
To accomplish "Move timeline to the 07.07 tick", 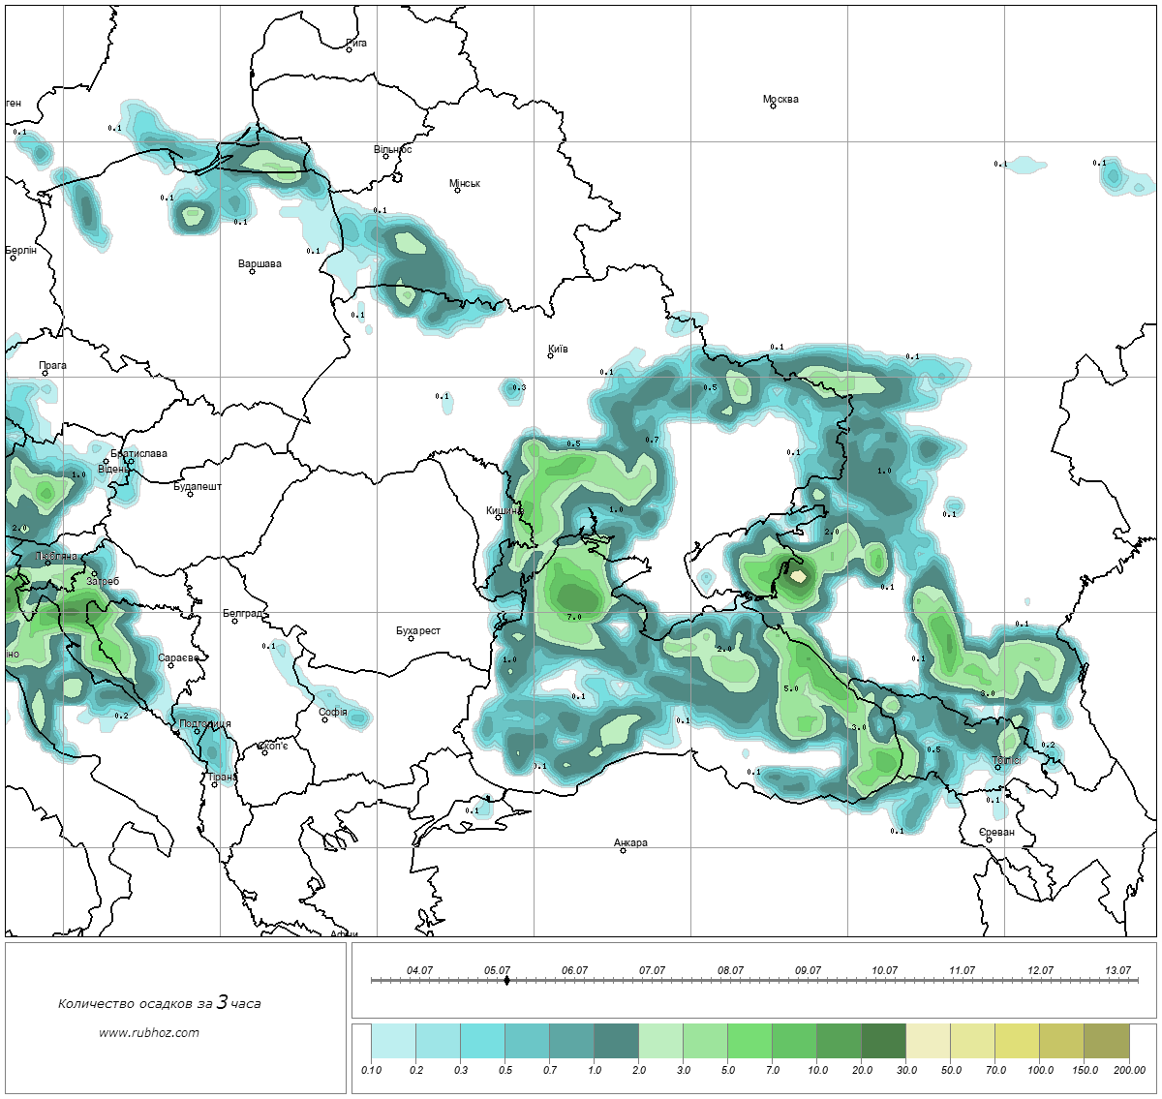I will [652, 980].
